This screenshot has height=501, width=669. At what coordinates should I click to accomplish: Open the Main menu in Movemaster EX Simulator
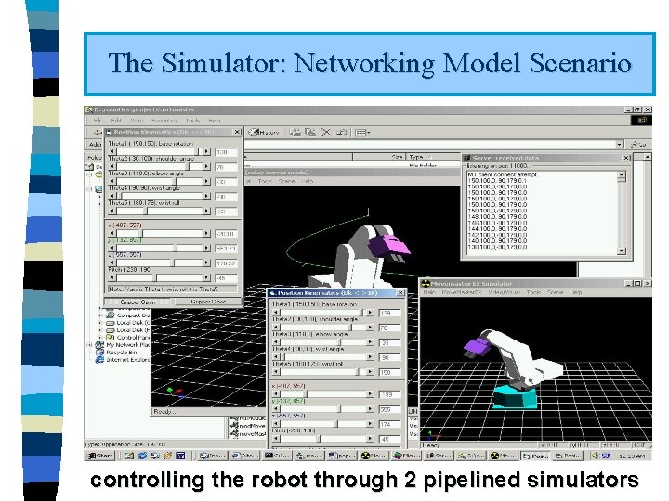428,292
